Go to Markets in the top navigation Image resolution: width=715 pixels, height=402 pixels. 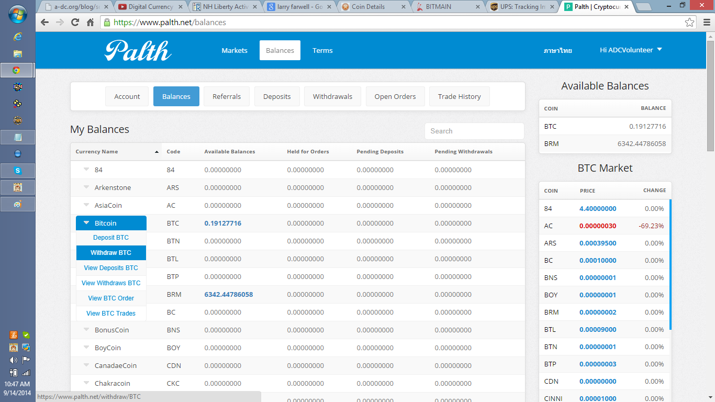click(x=234, y=51)
